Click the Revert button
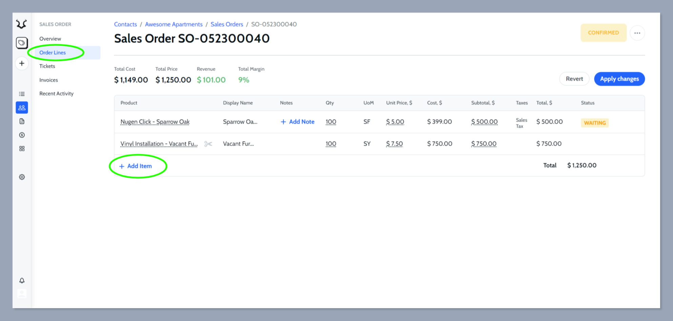Viewport: 673px width, 321px height. [x=574, y=79]
